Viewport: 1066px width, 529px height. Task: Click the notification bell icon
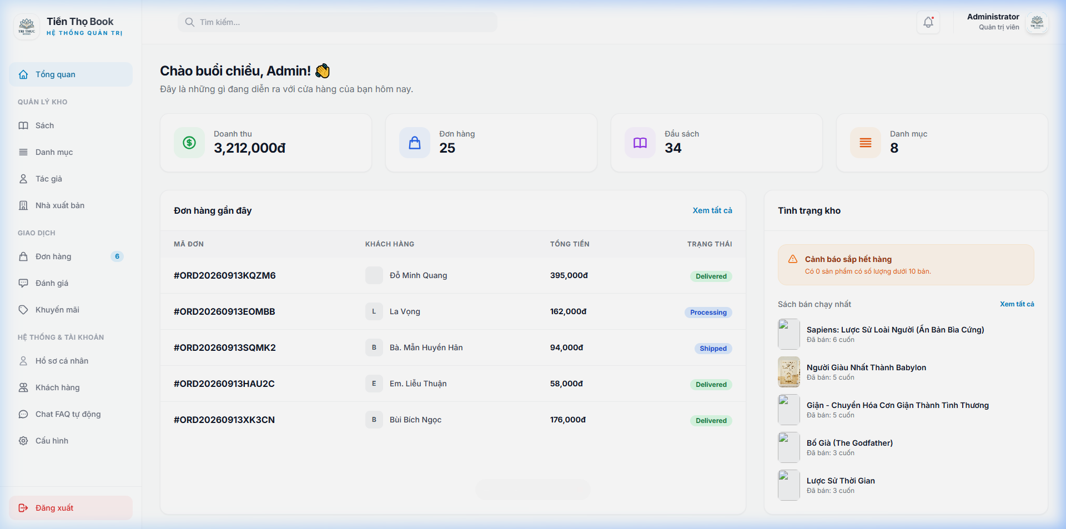(x=928, y=22)
